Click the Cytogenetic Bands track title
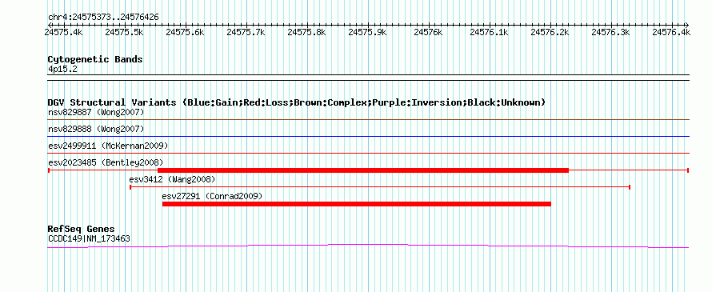 point(95,59)
